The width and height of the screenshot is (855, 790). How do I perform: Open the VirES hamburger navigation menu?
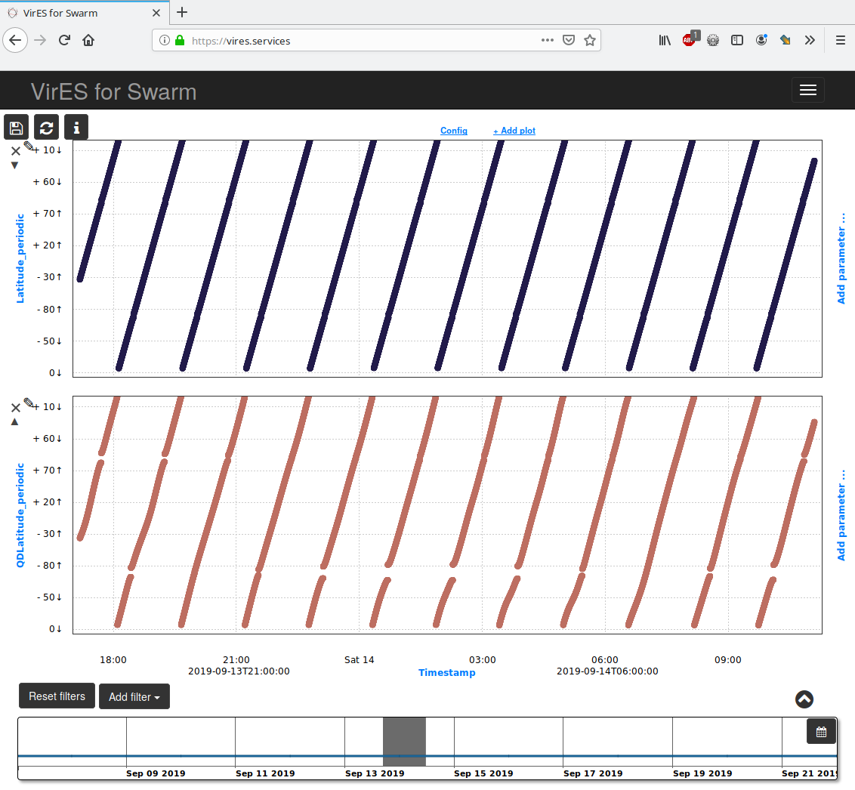click(807, 90)
